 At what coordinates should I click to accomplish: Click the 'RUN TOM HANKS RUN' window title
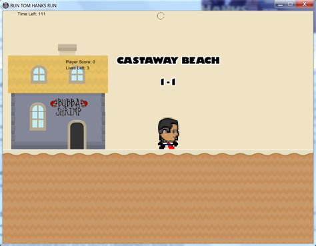[33, 5]
